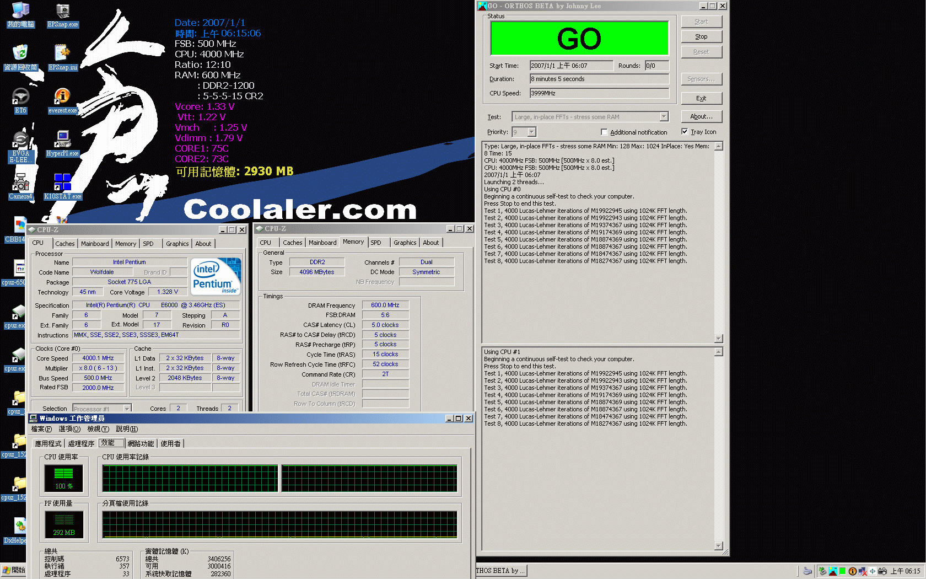Click the DRAM Frequency value 600.0 MHz
The image size is (926, 579).
(385, 305)
